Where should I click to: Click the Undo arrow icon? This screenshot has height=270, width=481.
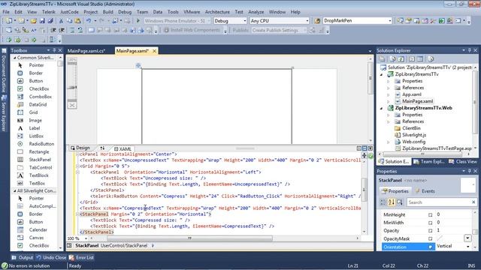pyautogui.click(x=89, y=21)
